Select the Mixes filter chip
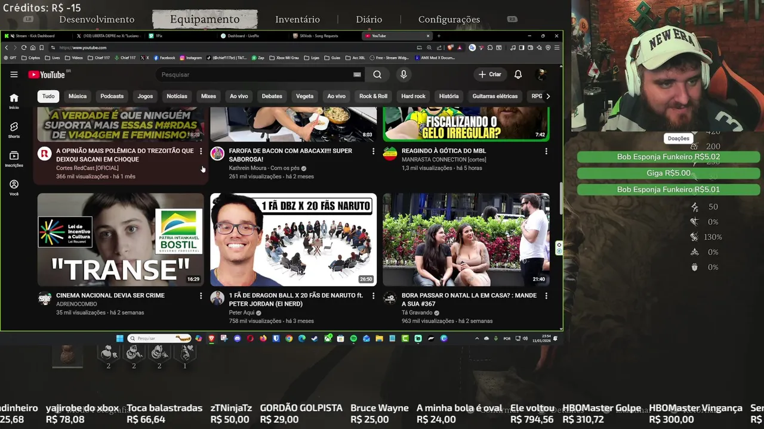 point(208,96)
